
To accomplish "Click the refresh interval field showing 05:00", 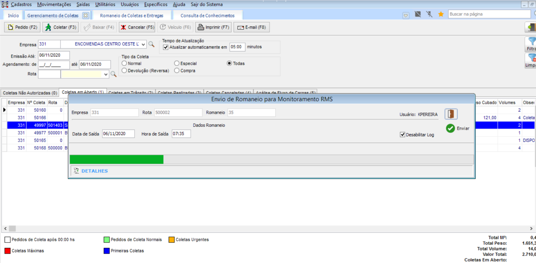I will click(x=237, y=47).
